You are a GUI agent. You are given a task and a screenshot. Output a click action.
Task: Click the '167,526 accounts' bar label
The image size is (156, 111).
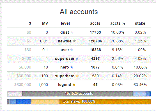(79, 94)
